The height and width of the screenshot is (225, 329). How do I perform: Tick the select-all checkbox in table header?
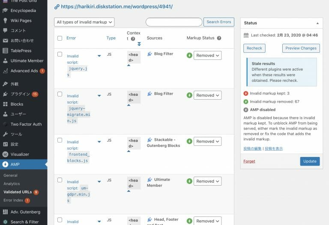click(60, 38)
